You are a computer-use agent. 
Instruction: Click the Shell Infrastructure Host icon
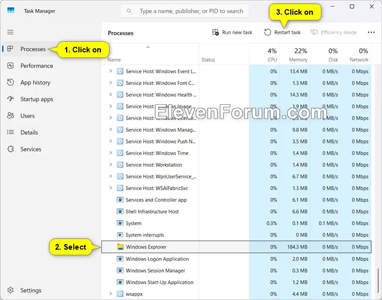120,212
